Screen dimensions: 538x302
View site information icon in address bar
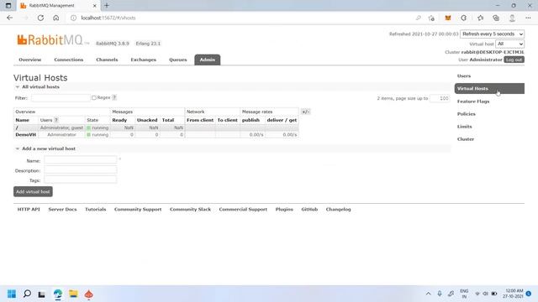coord(73,18)
